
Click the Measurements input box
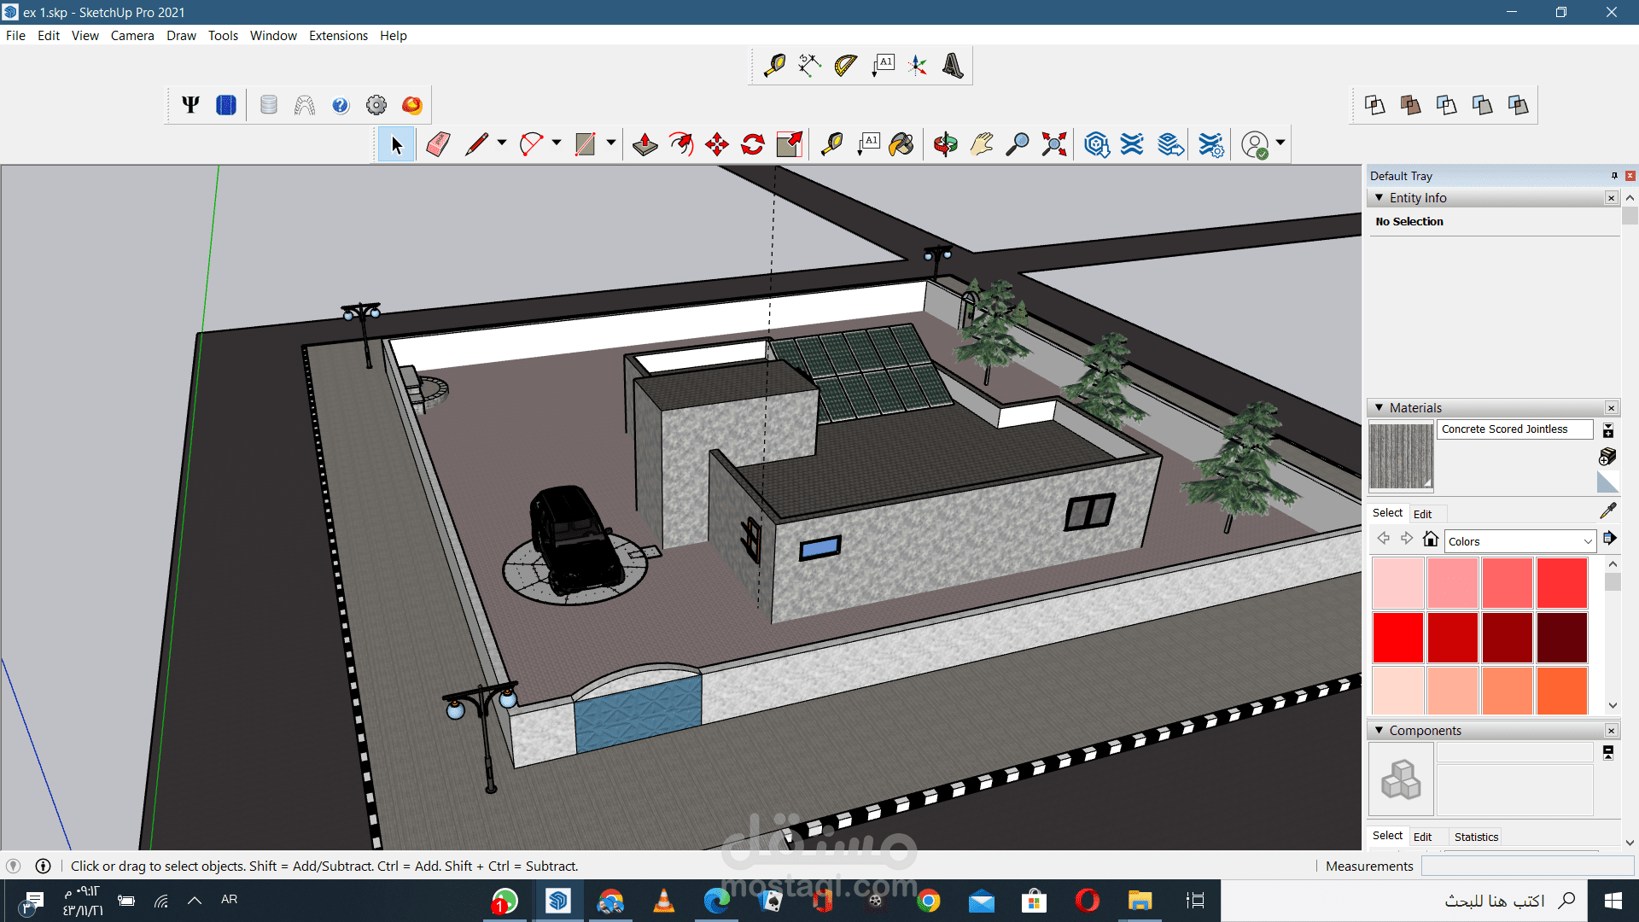coord(1528,866)
